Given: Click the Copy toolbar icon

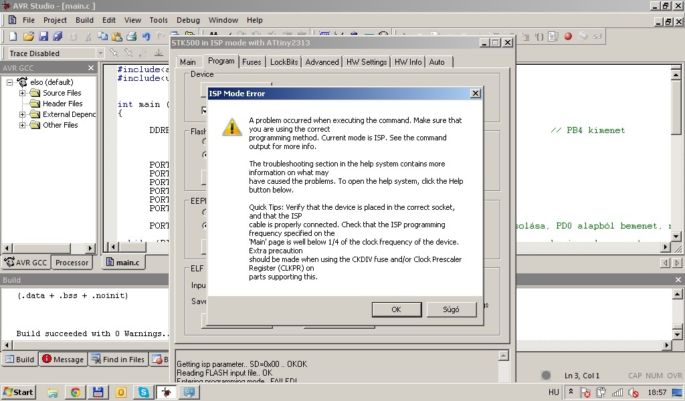Looking at the screenshot, I should 102,36.
